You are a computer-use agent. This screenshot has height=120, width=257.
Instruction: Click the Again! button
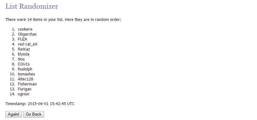[14, 114]
